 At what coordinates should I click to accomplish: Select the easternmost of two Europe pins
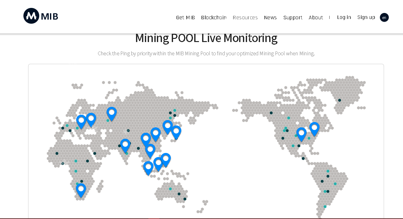(91, 120)
